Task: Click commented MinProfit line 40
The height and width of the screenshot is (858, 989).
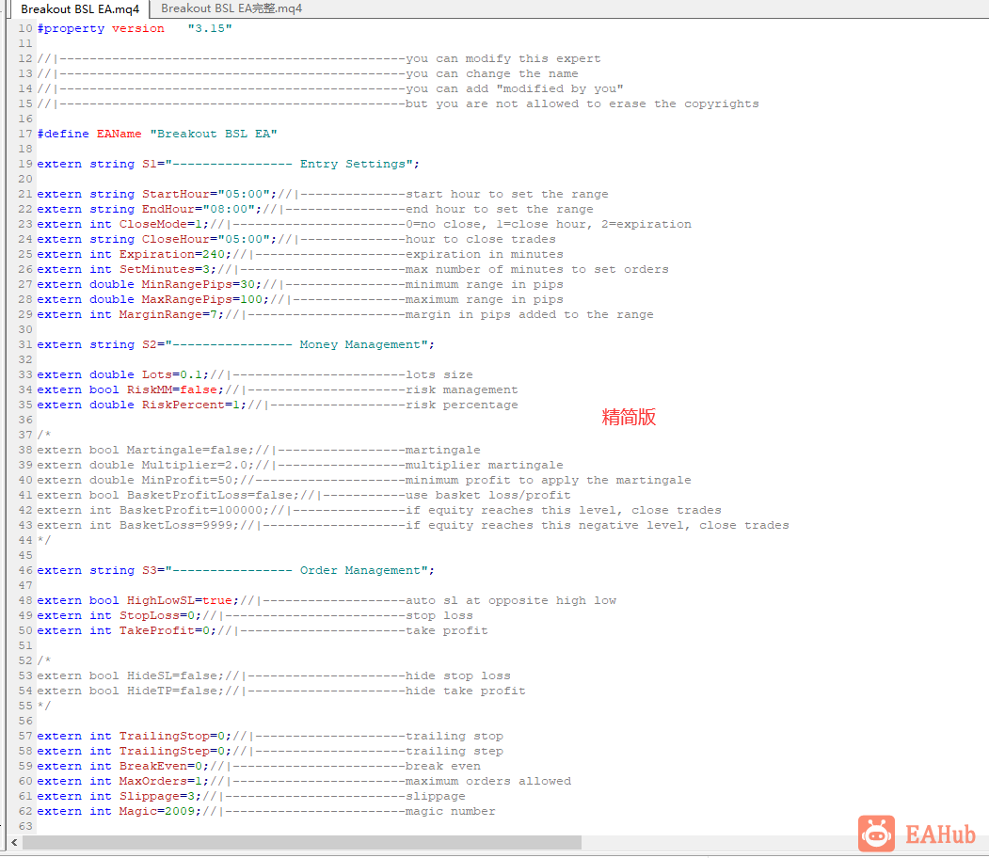Action: 364,481
